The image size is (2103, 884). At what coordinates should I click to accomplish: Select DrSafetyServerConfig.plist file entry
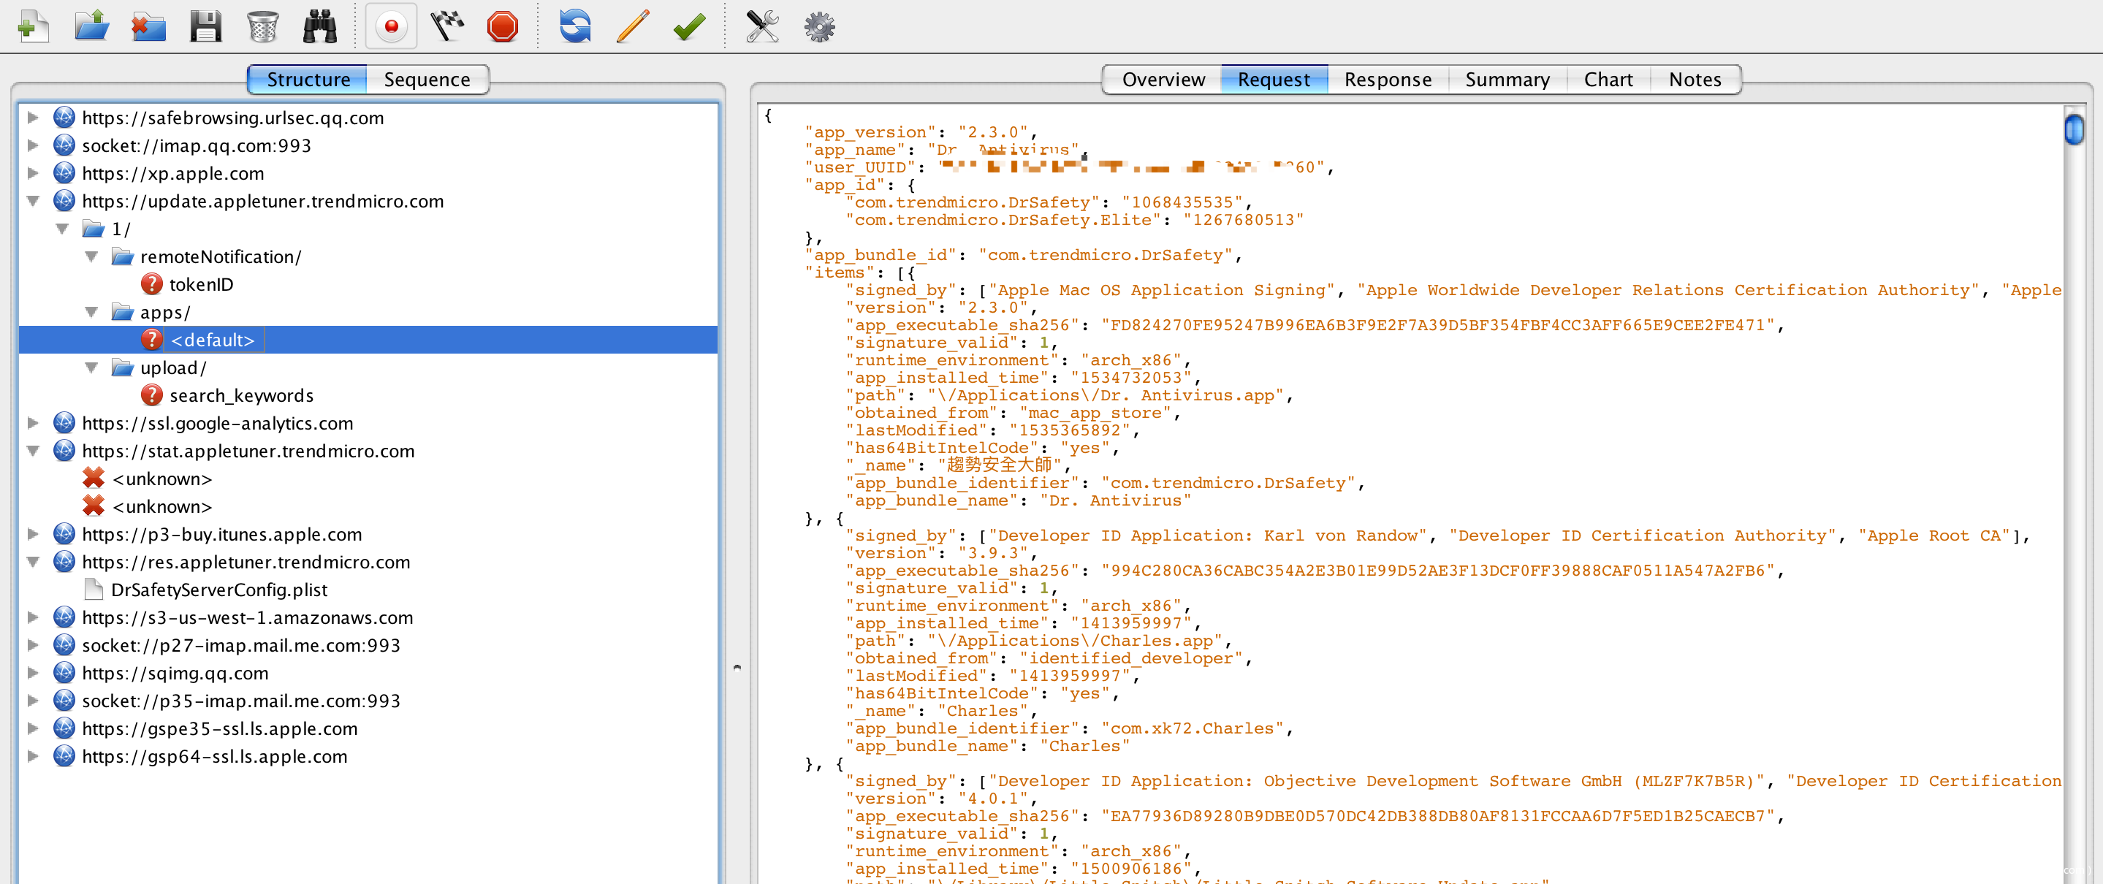(x=218, y=590)
